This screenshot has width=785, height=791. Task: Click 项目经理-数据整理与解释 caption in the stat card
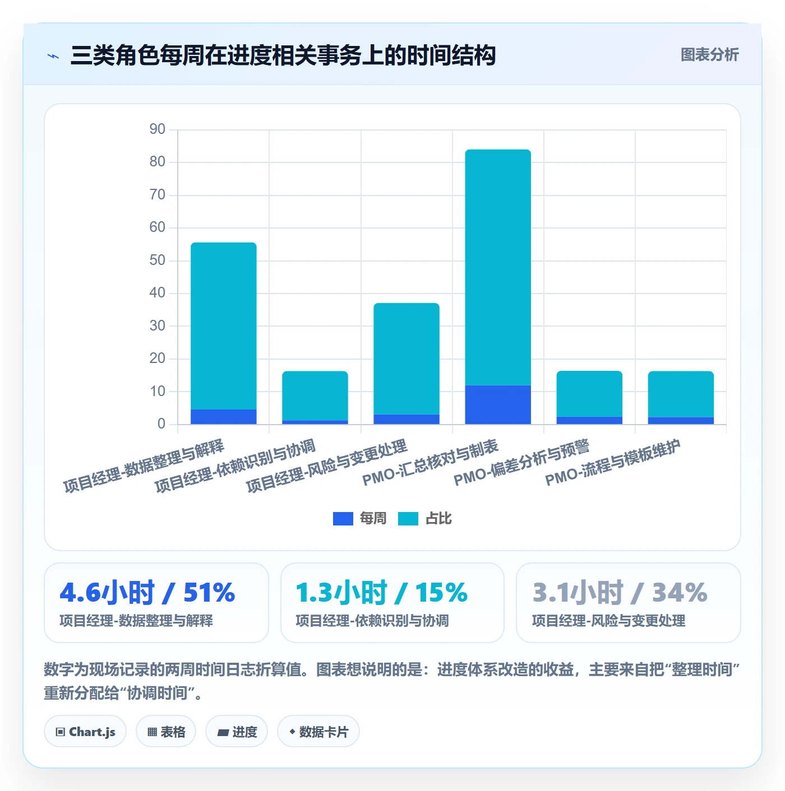coord(136,621)
